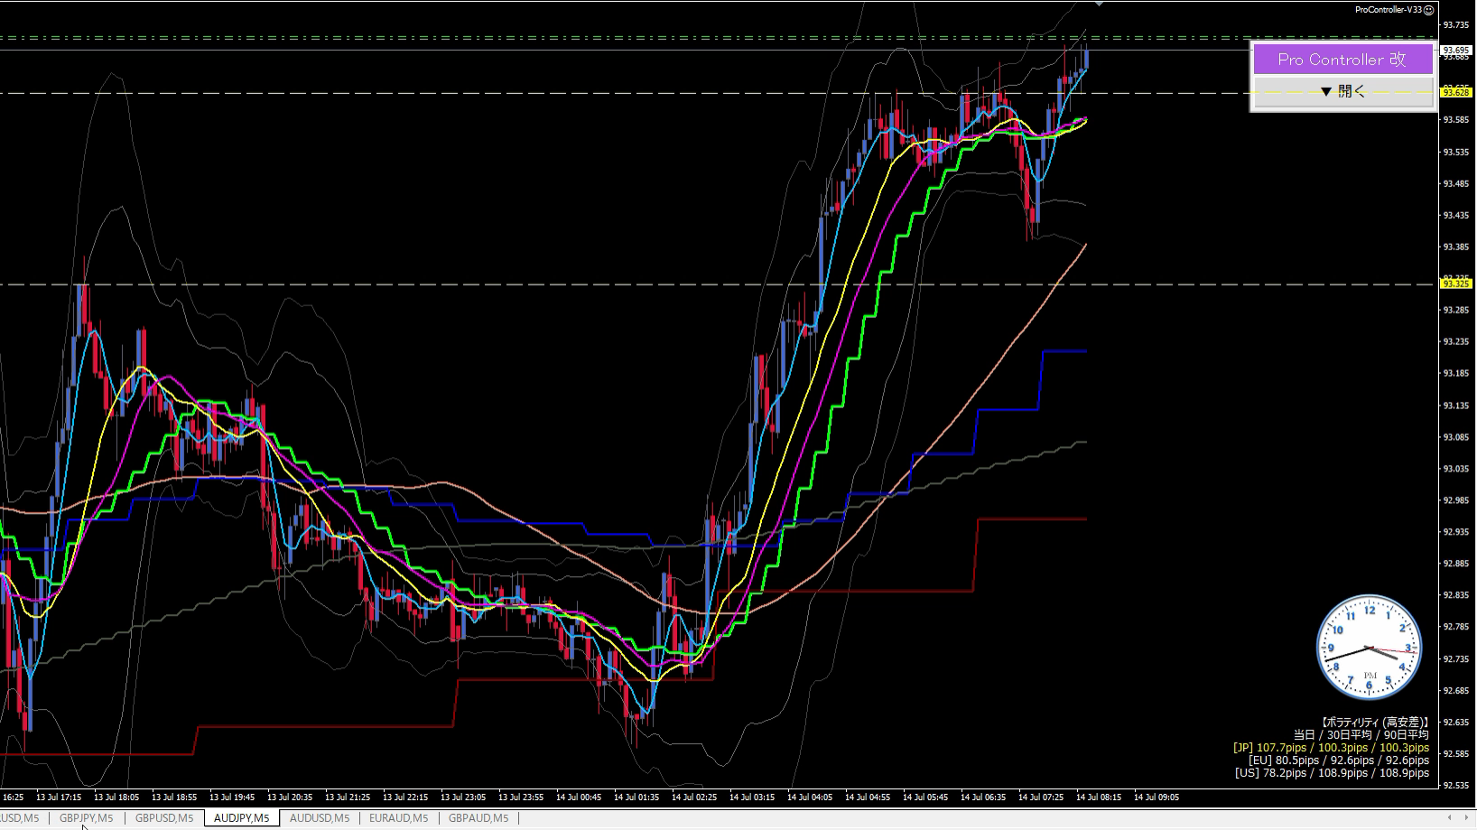This screenshot has height=830, width=1477.
Task: Click the 93.735 price scale value
Action: pyautogui.click(x=1455, y=24)
